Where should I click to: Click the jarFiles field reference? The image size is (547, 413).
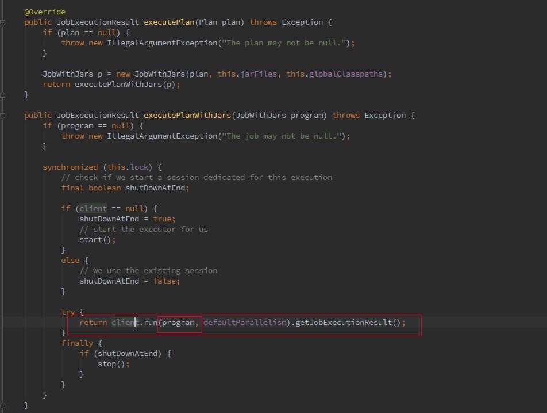259,74
